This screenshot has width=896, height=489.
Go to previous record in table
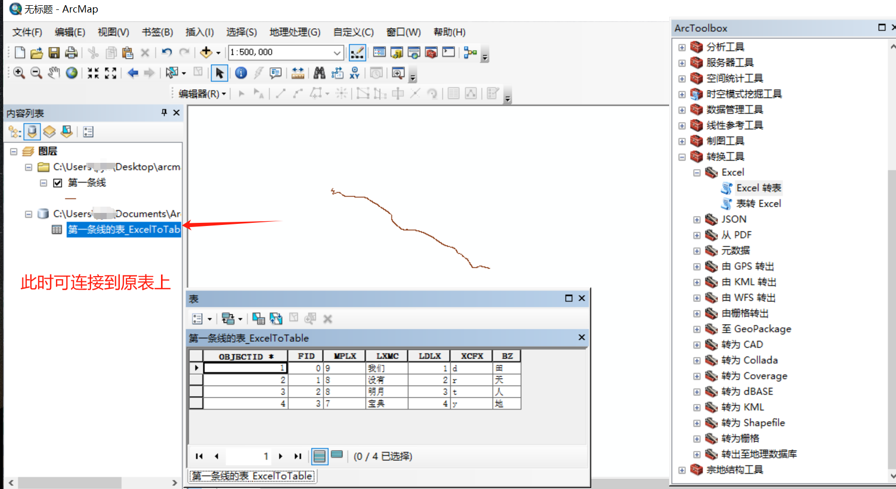(x=216, y=456)
